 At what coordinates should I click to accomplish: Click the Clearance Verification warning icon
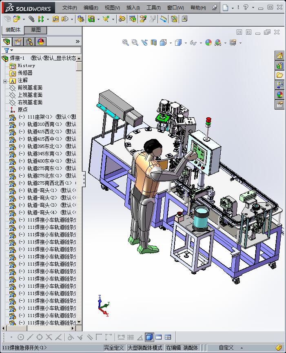(x=174, y=19)
